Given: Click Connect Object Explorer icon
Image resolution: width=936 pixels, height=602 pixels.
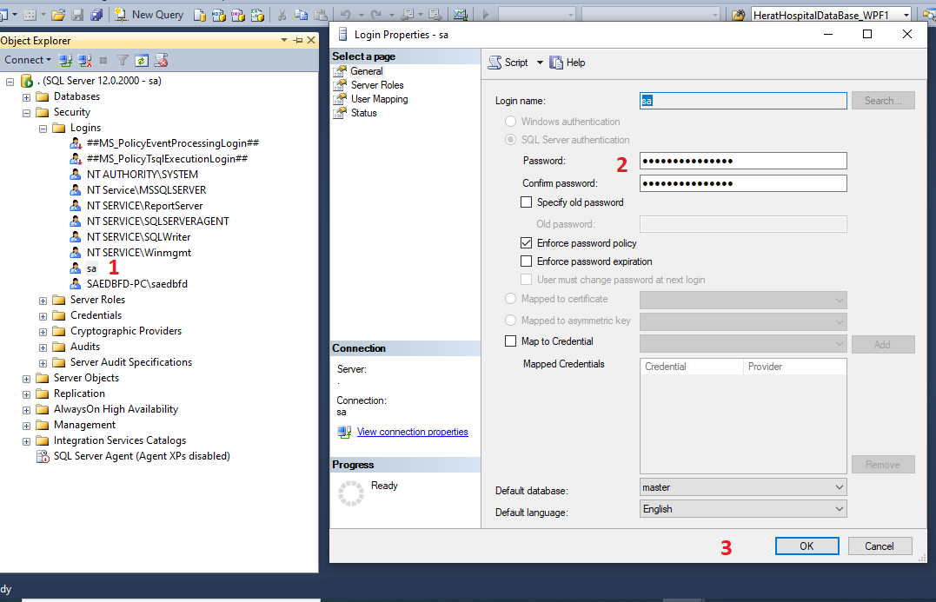Looking at the screenshot, I should click(x=66, y=60).
